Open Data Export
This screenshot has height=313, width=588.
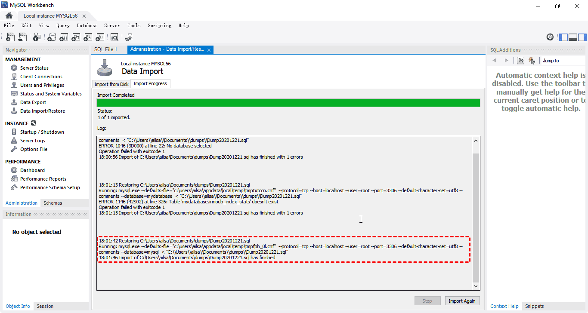33,102
